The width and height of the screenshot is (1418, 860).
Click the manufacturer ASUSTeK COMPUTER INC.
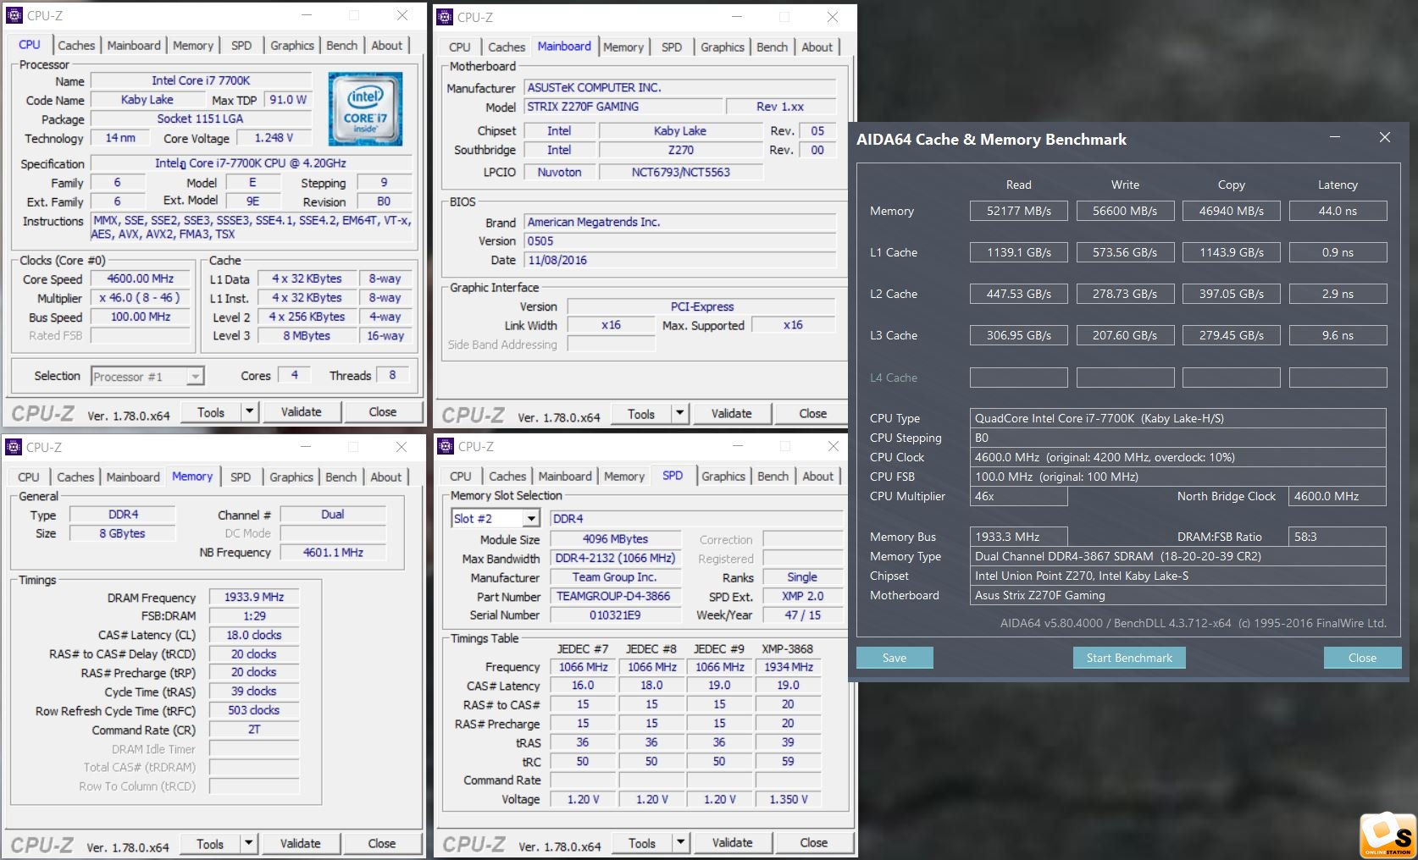[680, 87]
